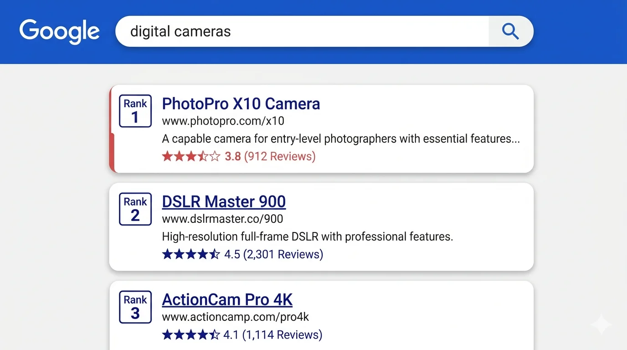The width and height of the screenshot is (627, 350).
Task: Click the sparkle icon in the bottom corner
Action: 601,324
